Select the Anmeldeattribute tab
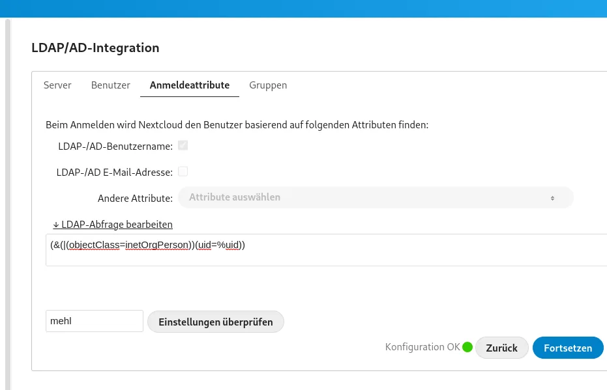Viewport: 607px width, 390px height. pos(189,85)
